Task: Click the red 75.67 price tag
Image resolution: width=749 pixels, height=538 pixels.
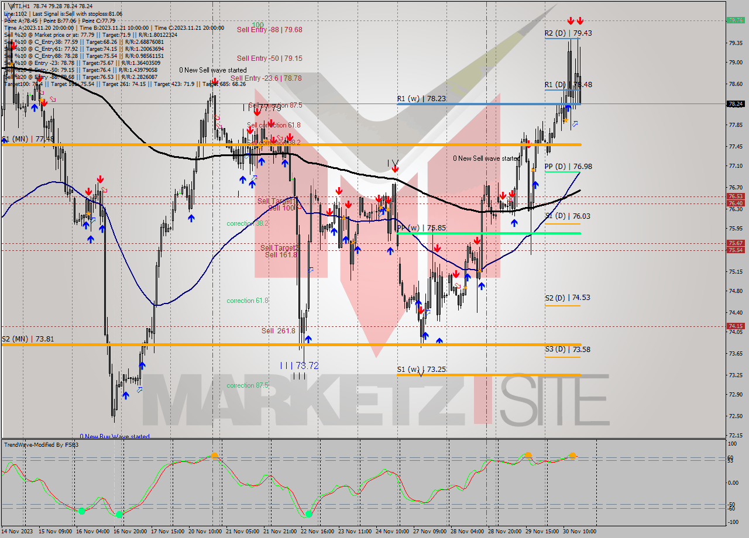Action: pyautogui.click(x=736, y=243)
